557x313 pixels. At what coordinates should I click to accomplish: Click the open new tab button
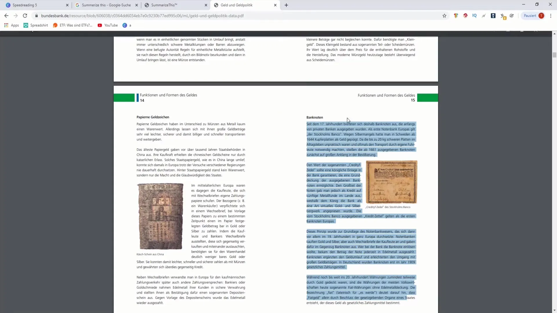click(286, 5)
